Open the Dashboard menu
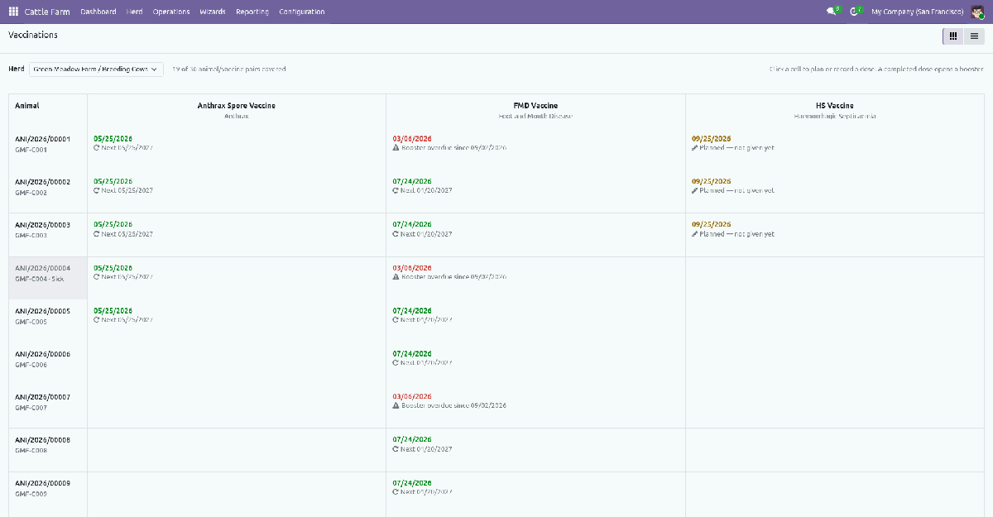Screen dimensions: 993x517 (x=98, y=12)
